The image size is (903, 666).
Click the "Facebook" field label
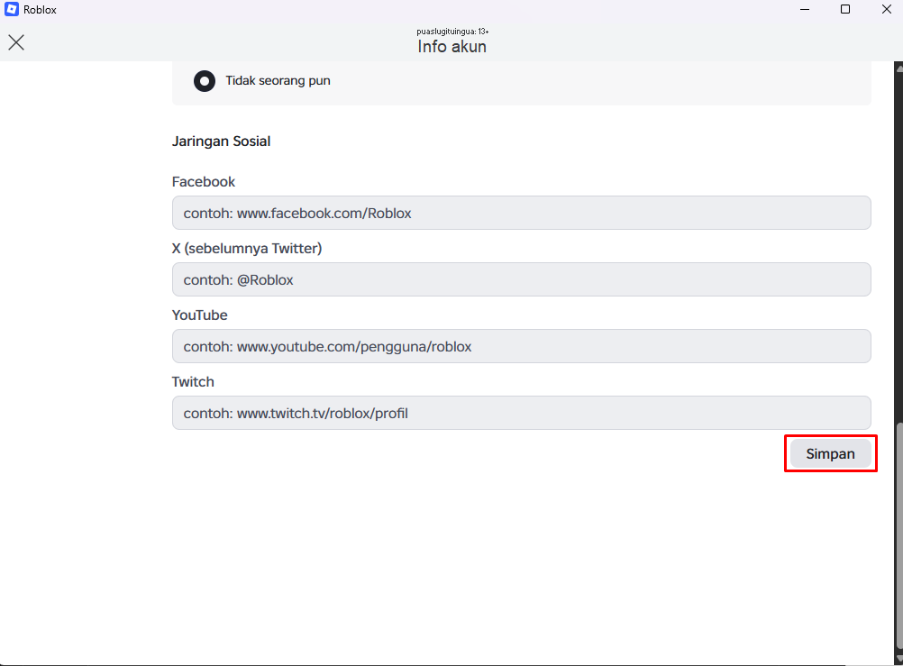click(204, 182)
